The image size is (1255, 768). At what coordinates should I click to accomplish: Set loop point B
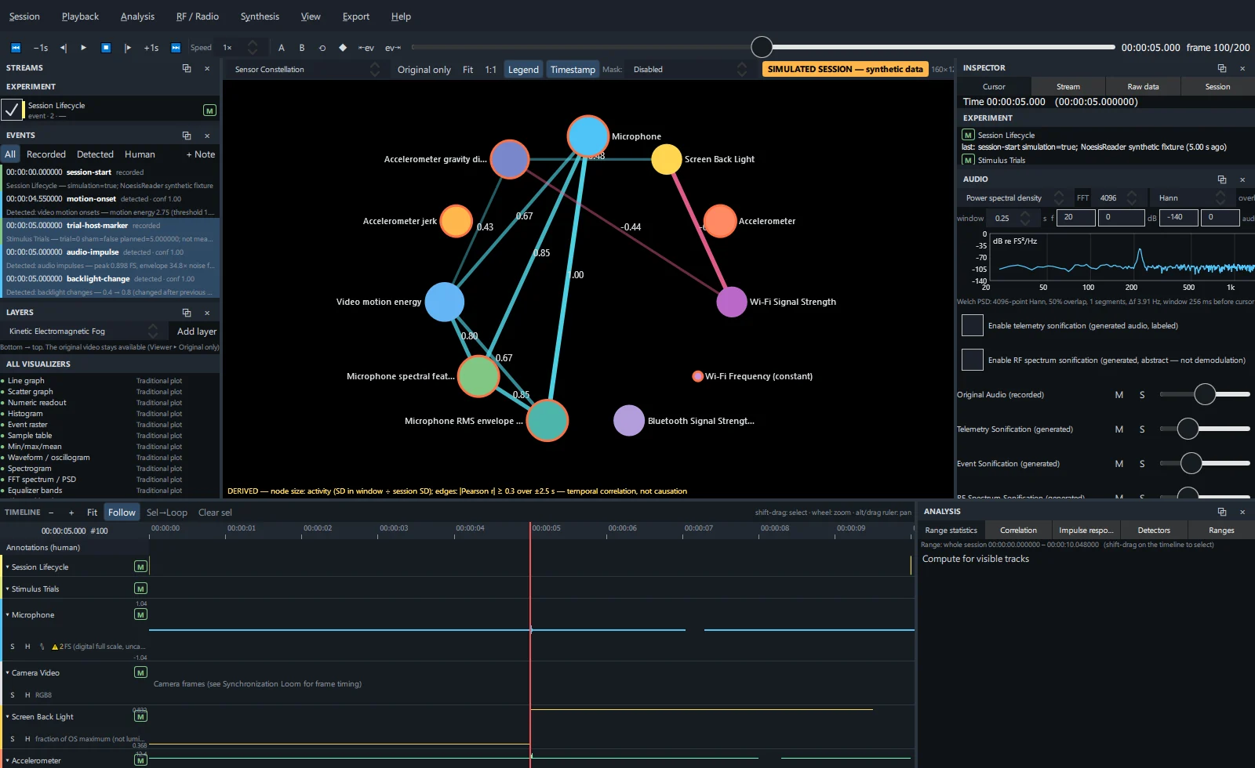pos(302,48)
